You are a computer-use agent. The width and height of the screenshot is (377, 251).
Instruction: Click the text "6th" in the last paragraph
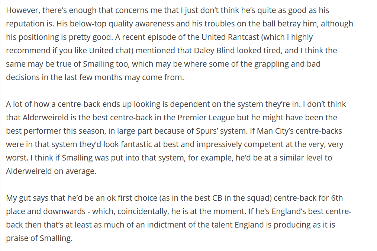(x=337, y=198)
